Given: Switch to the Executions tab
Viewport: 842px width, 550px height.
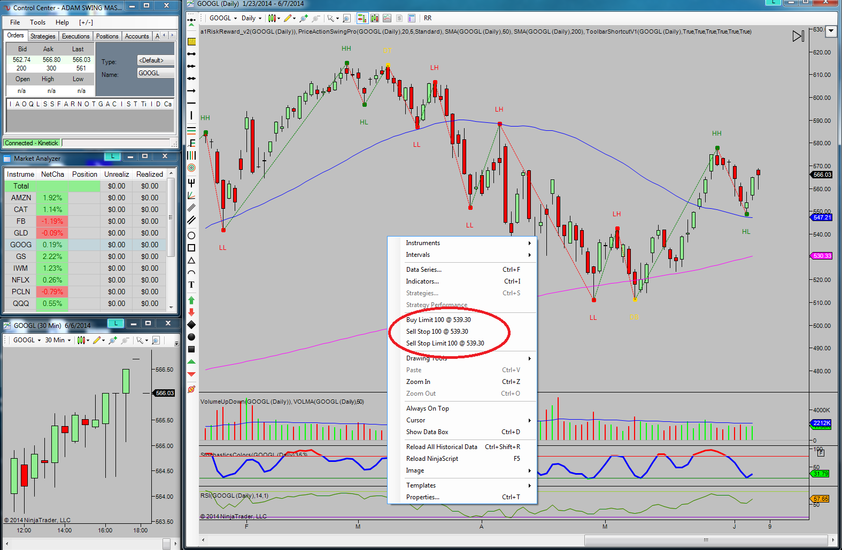Looking at the screenshot, I should point(75,36).
